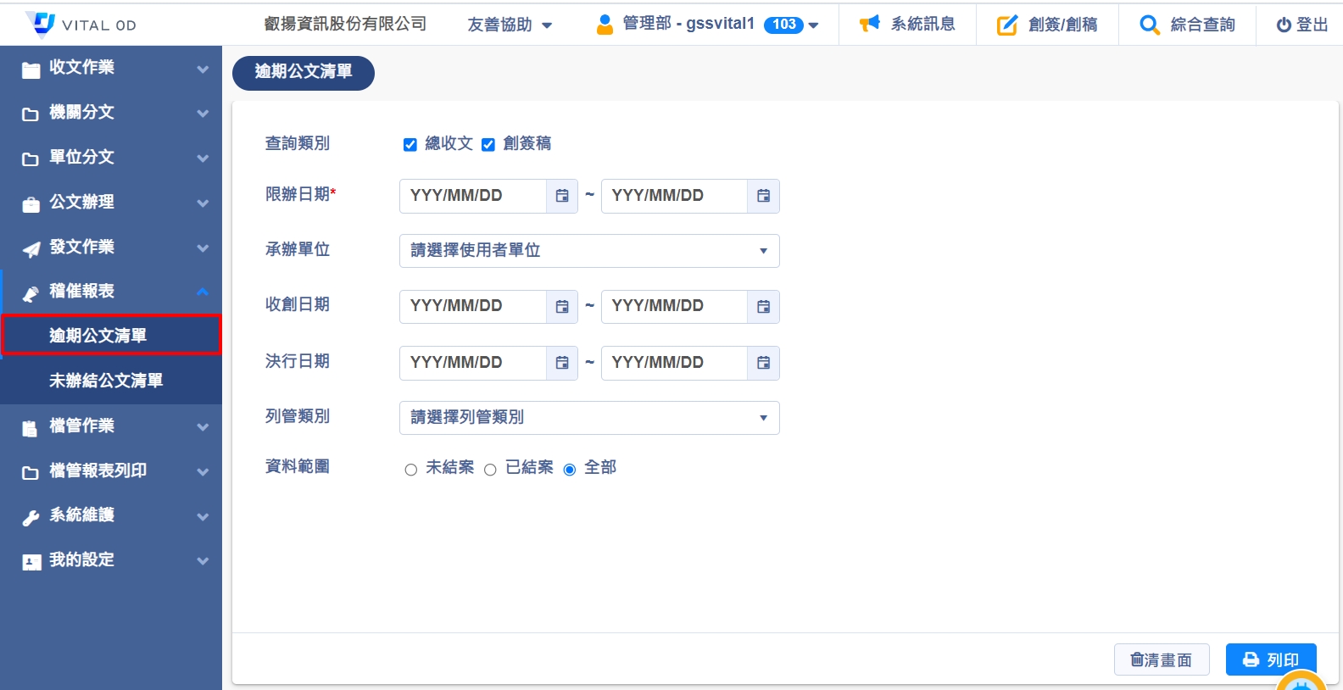The height and width of the screenshot is (690, 1343).
Task: Expand the 收文作業 sidebar menu
Action: coord(111,68)
